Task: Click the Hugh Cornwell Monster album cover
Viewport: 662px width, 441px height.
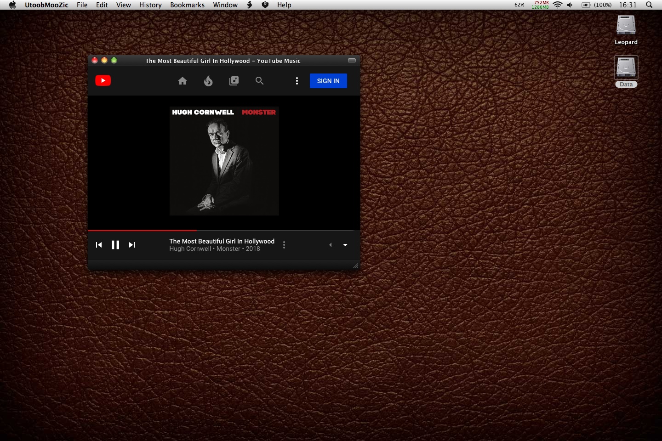Action: pyautogui.click(x=224, y=161)
